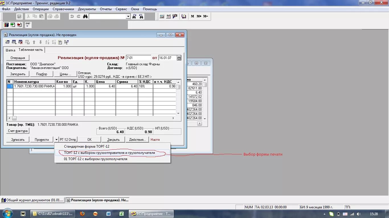
Task: Switch to Общий журнал документов window tab
Action: pos(32,200)
